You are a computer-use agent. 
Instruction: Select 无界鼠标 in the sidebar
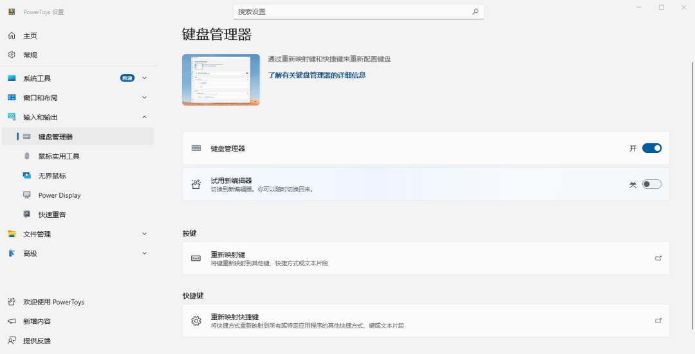[x=78, y=175]
